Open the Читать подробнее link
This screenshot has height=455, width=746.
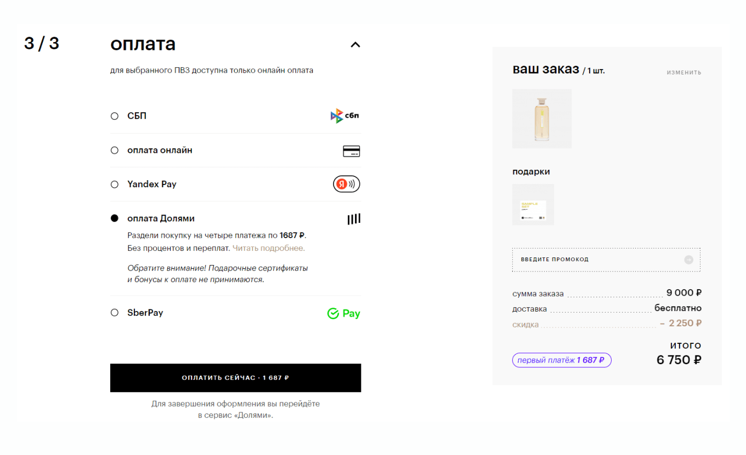click(x=269, y=248)
